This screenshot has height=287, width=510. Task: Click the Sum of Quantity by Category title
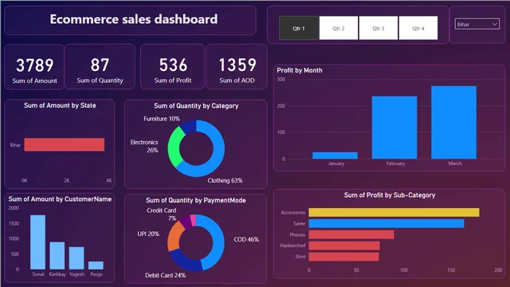tap(196, 106)
